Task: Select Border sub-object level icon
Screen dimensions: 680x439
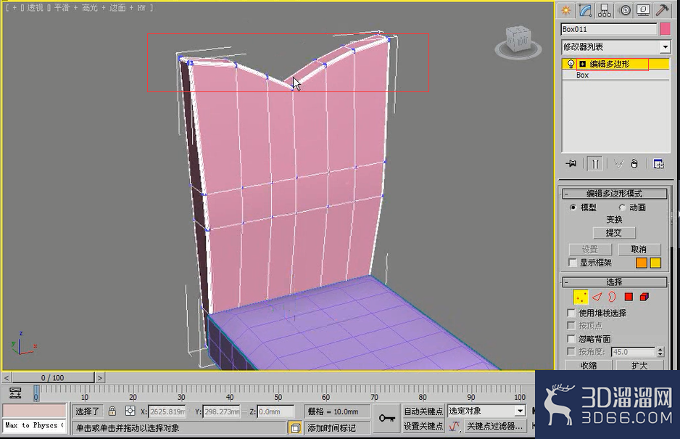Action: 612,297
